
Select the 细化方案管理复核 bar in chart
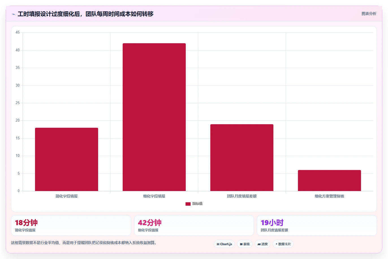coord(329,181)
